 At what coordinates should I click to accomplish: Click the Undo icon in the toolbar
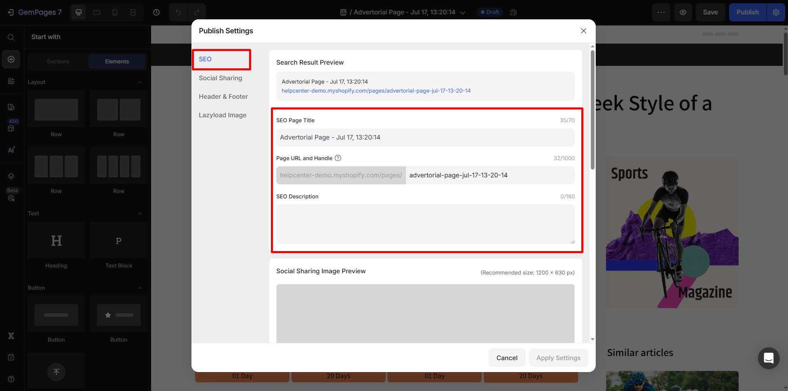click(178, 12)
